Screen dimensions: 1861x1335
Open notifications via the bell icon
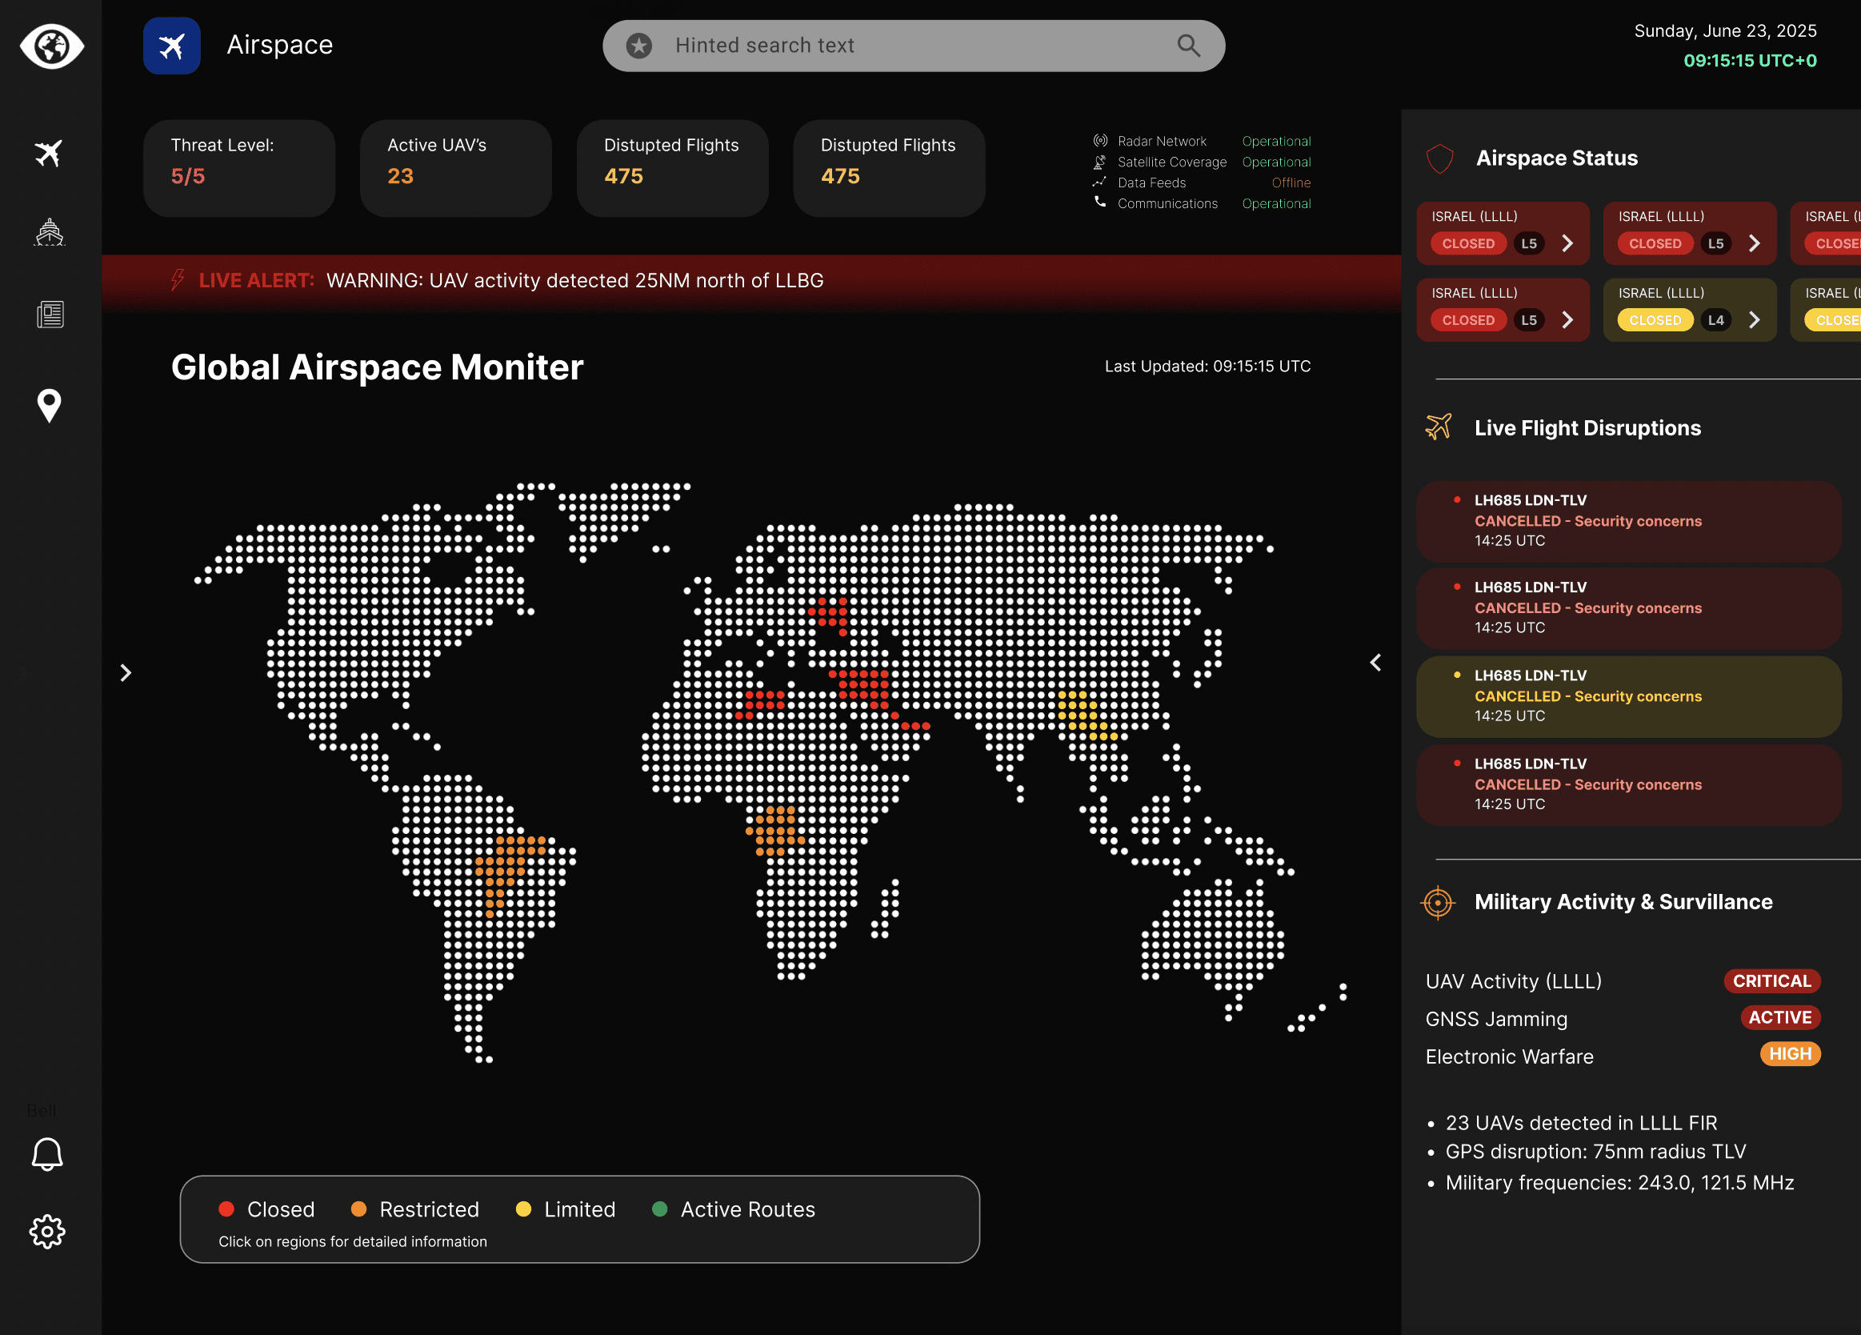pyautogui.click(x=46, y=1154)
